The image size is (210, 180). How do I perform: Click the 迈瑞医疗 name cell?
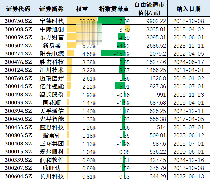[x=52, y=78]
